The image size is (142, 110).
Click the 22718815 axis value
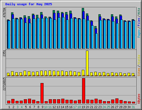(x=4, y=84)
